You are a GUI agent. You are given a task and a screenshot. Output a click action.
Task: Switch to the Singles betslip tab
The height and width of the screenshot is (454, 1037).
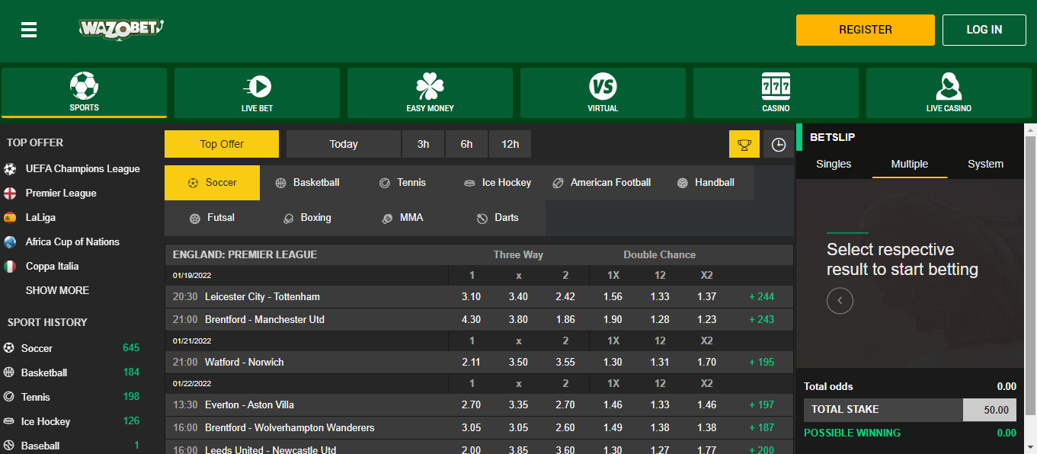(x=834, y=164)
